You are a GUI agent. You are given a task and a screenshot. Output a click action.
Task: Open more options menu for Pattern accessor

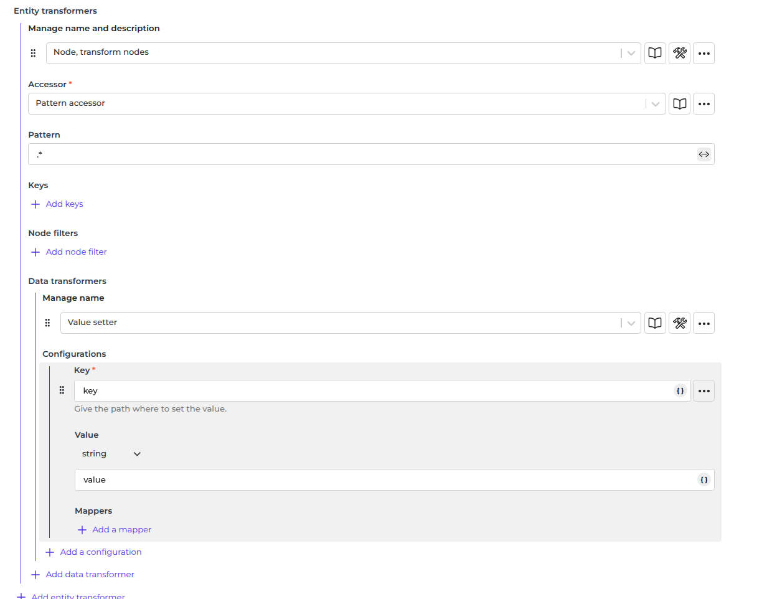(x=704, y=103)
